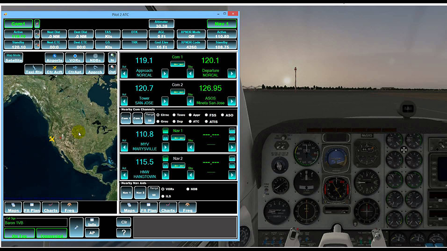Select the Ground com channel radio
This screenshot has height=251, width=447.
(158, 121)
